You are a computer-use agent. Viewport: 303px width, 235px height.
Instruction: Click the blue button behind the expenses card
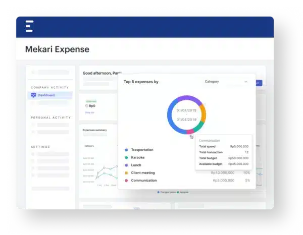click(259, 83)
